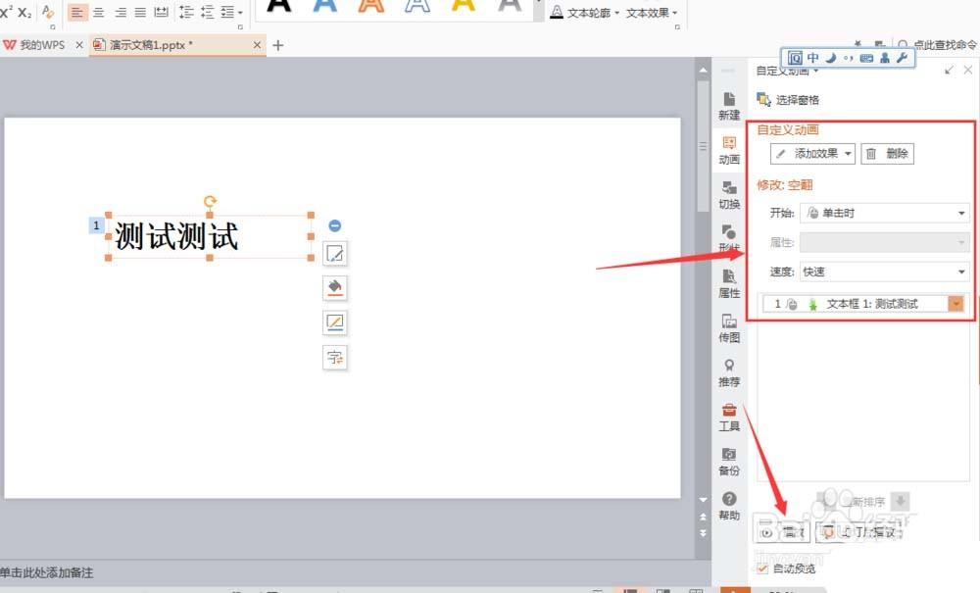Enable the 自动预览 auto preview checkbox
This screenshot has height=593, width=980.
[x=762, y=568]
